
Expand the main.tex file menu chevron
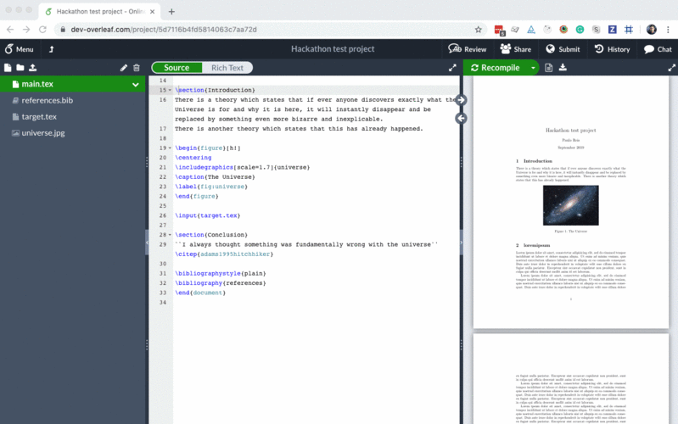coord(136,85)
